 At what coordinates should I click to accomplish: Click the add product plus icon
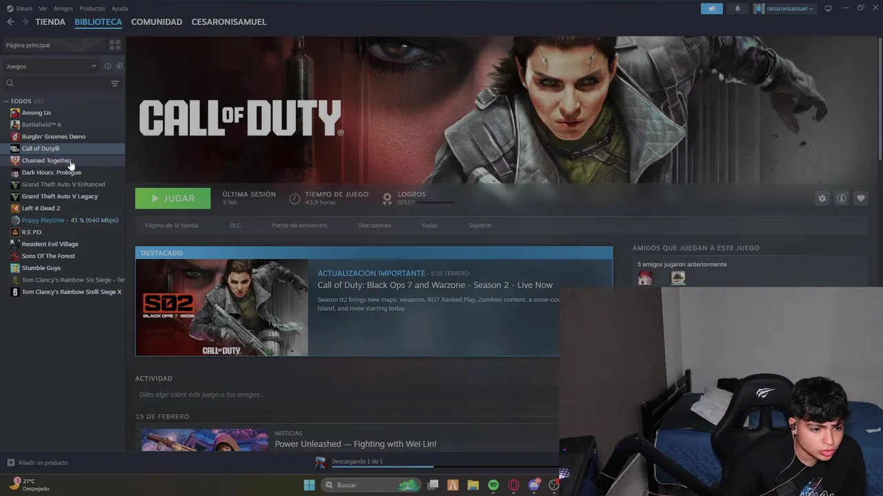coord(10,462)
